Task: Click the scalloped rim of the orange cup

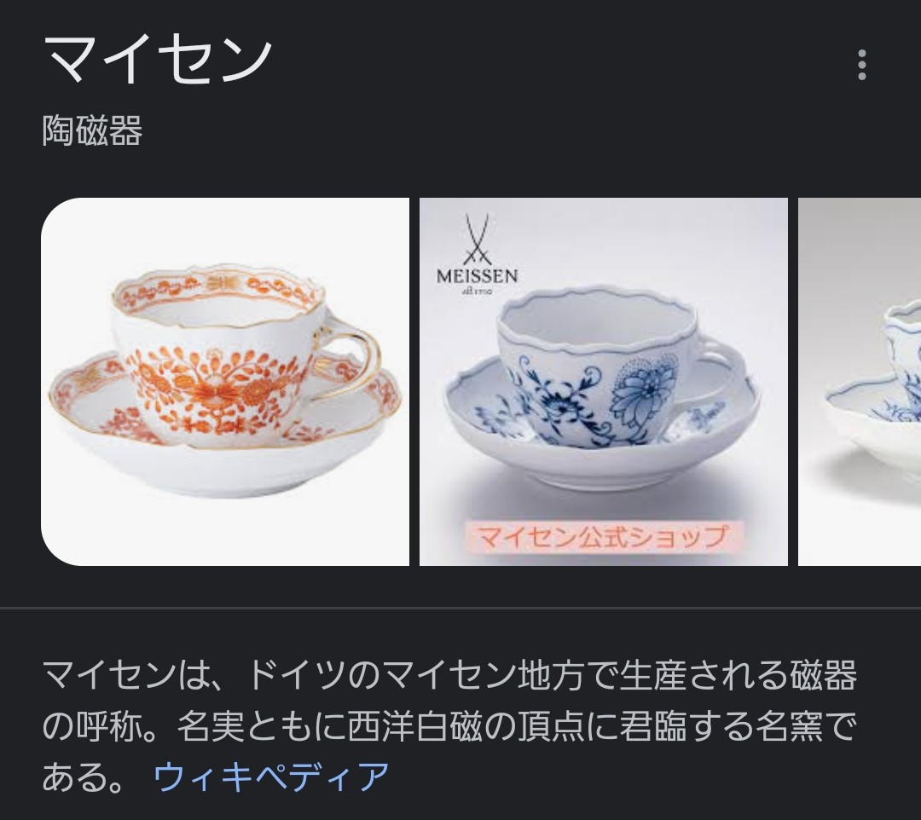Action: (218, 295)
